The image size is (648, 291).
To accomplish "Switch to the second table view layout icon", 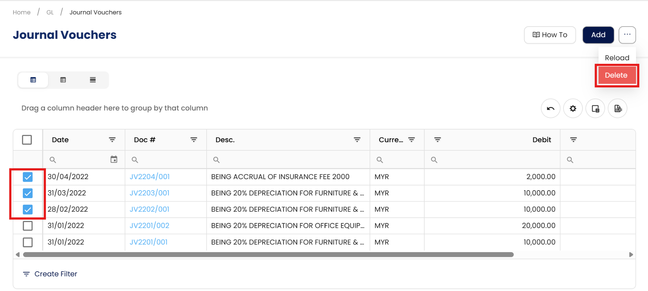I will click(63, 80).
